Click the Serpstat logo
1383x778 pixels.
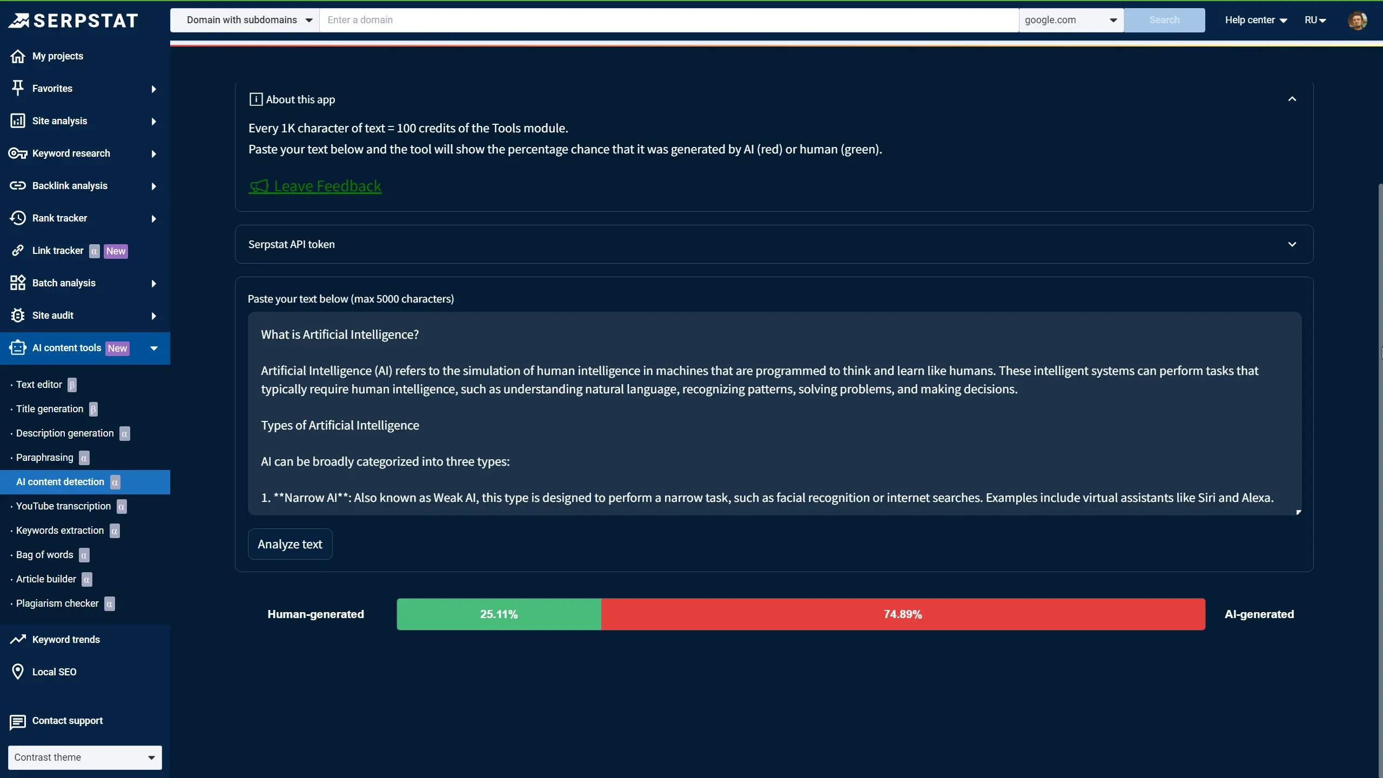tap(73, 21)
